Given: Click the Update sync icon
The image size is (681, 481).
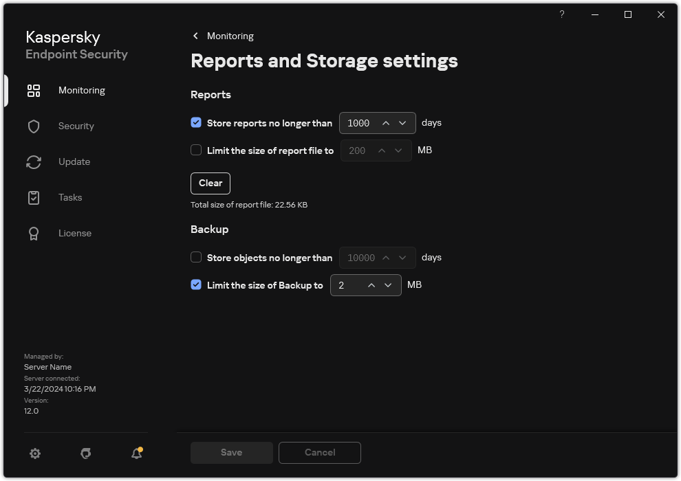Looking at the screenshot, I should pyautogui.click(x=33, y=161).
